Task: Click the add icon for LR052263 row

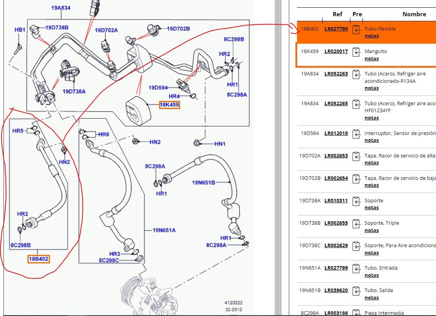Action: coord(357,75)
